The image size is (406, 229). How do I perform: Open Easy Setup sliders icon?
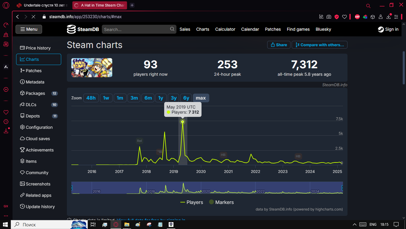click(x=396, y=17)
